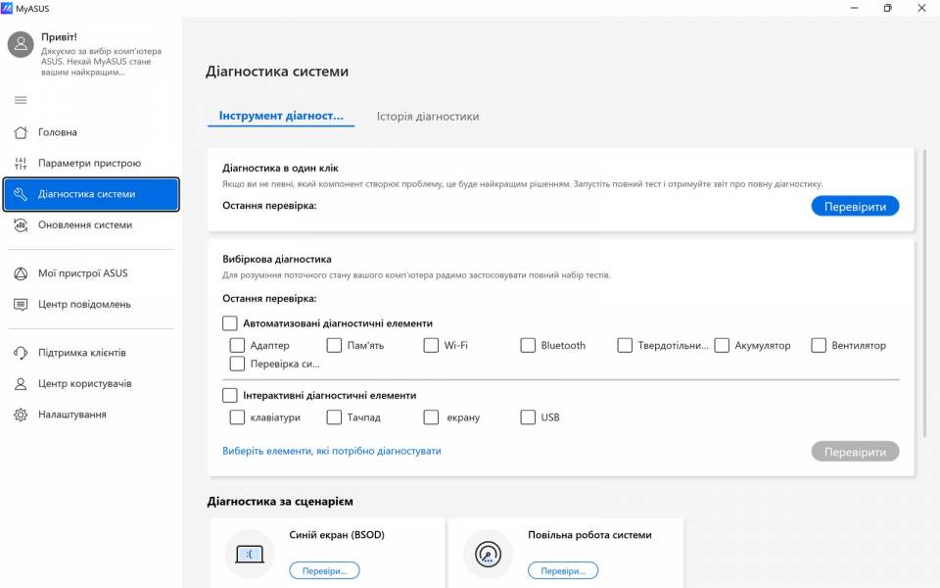
Task: Toggle the USB interactive test checkbox
Action: click(x=528, y=417)
